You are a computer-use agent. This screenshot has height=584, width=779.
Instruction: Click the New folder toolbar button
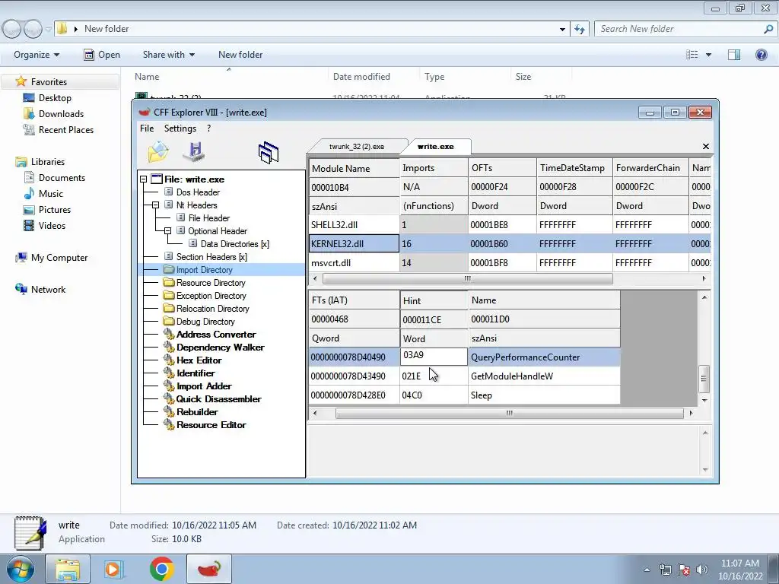[240, 55]
